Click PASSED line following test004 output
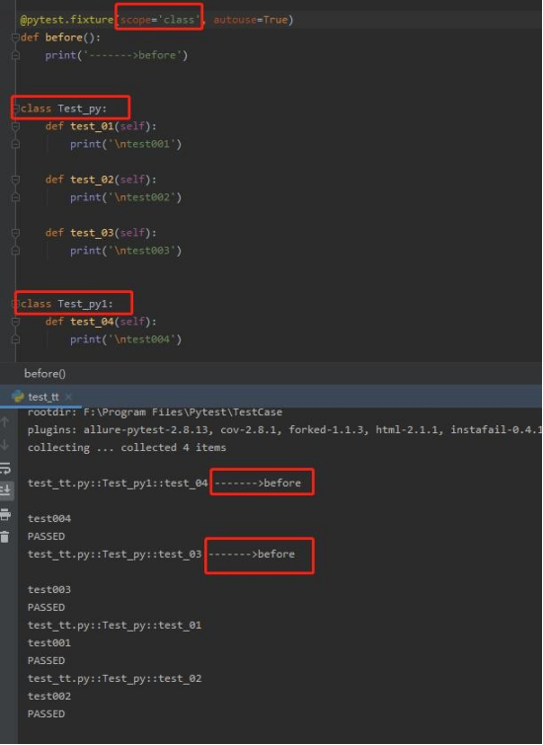Image resolution: width=543 pixels, height=745 pixels. coord(46,536)
